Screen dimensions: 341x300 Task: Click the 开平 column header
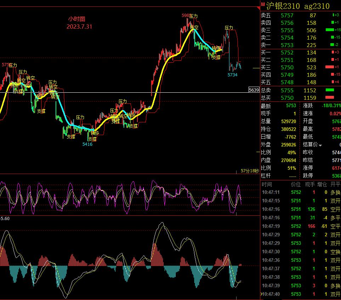coord(335,184)
